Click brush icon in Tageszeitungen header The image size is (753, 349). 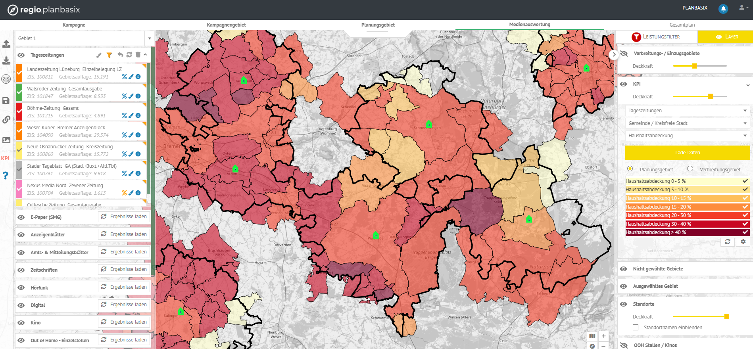[x=99, y=55]
